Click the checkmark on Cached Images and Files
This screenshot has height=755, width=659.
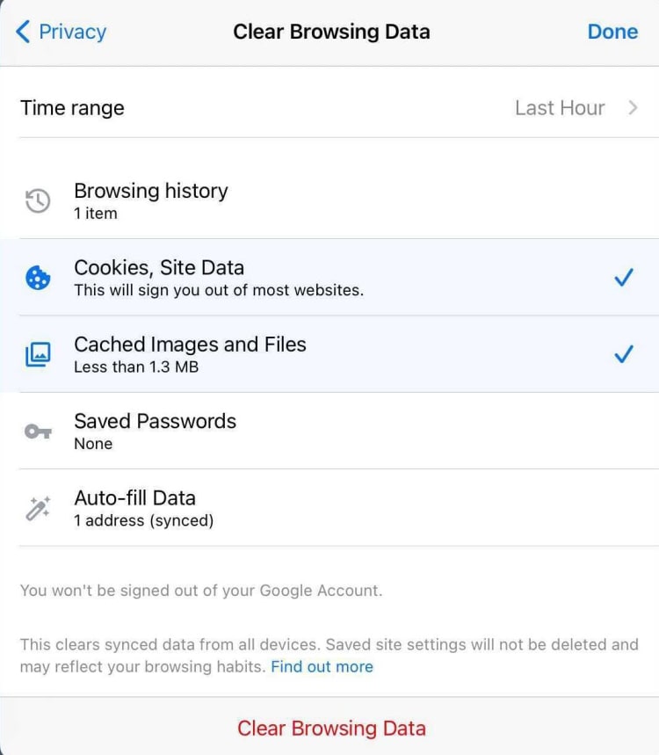coord(624,353)
